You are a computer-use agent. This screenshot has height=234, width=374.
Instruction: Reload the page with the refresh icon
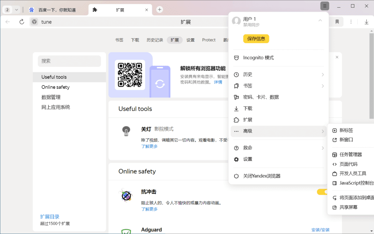22,22
